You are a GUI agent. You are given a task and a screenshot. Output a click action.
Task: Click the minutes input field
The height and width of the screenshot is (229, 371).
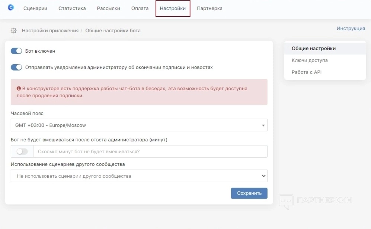coord(150,151)
